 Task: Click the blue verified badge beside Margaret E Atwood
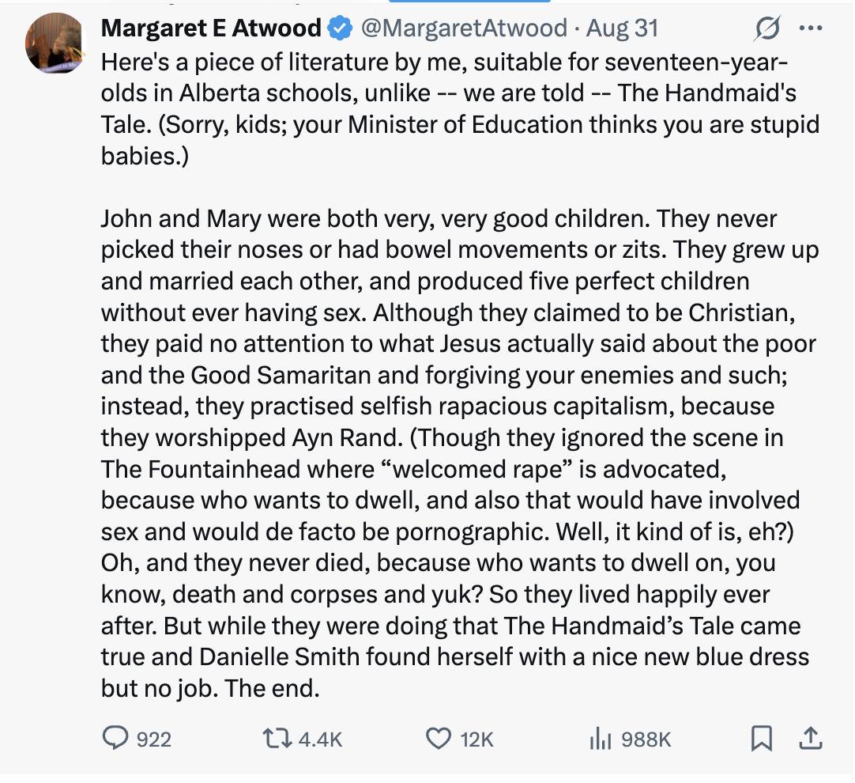coord(338,28)
